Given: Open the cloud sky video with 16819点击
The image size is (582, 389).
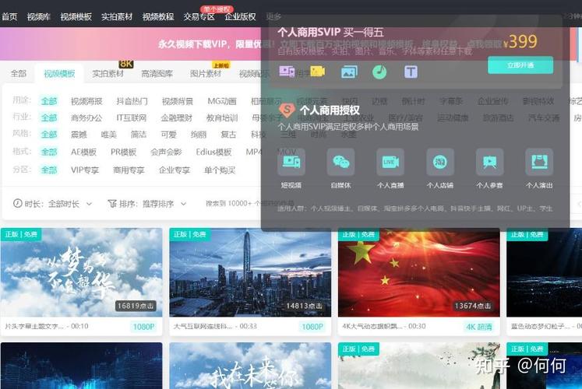Looking at the screenshot, I should coord(81,272).
